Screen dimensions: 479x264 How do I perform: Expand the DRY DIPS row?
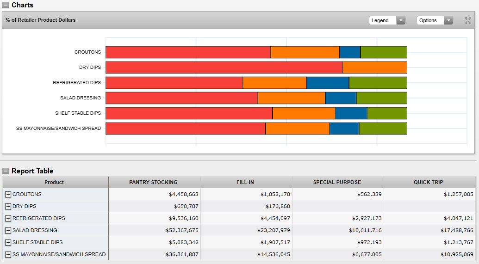pos(8,207)
